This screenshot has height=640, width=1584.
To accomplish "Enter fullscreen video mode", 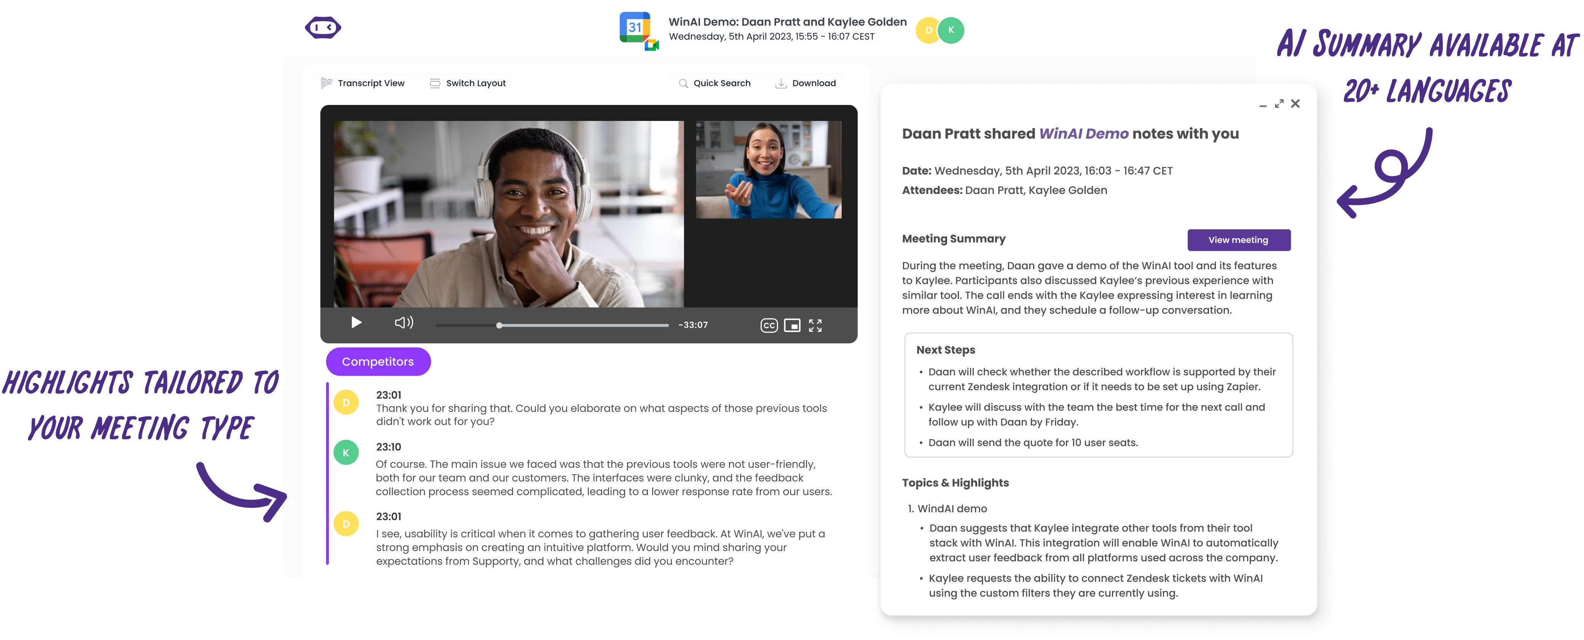I will click(x=815, y=326).
